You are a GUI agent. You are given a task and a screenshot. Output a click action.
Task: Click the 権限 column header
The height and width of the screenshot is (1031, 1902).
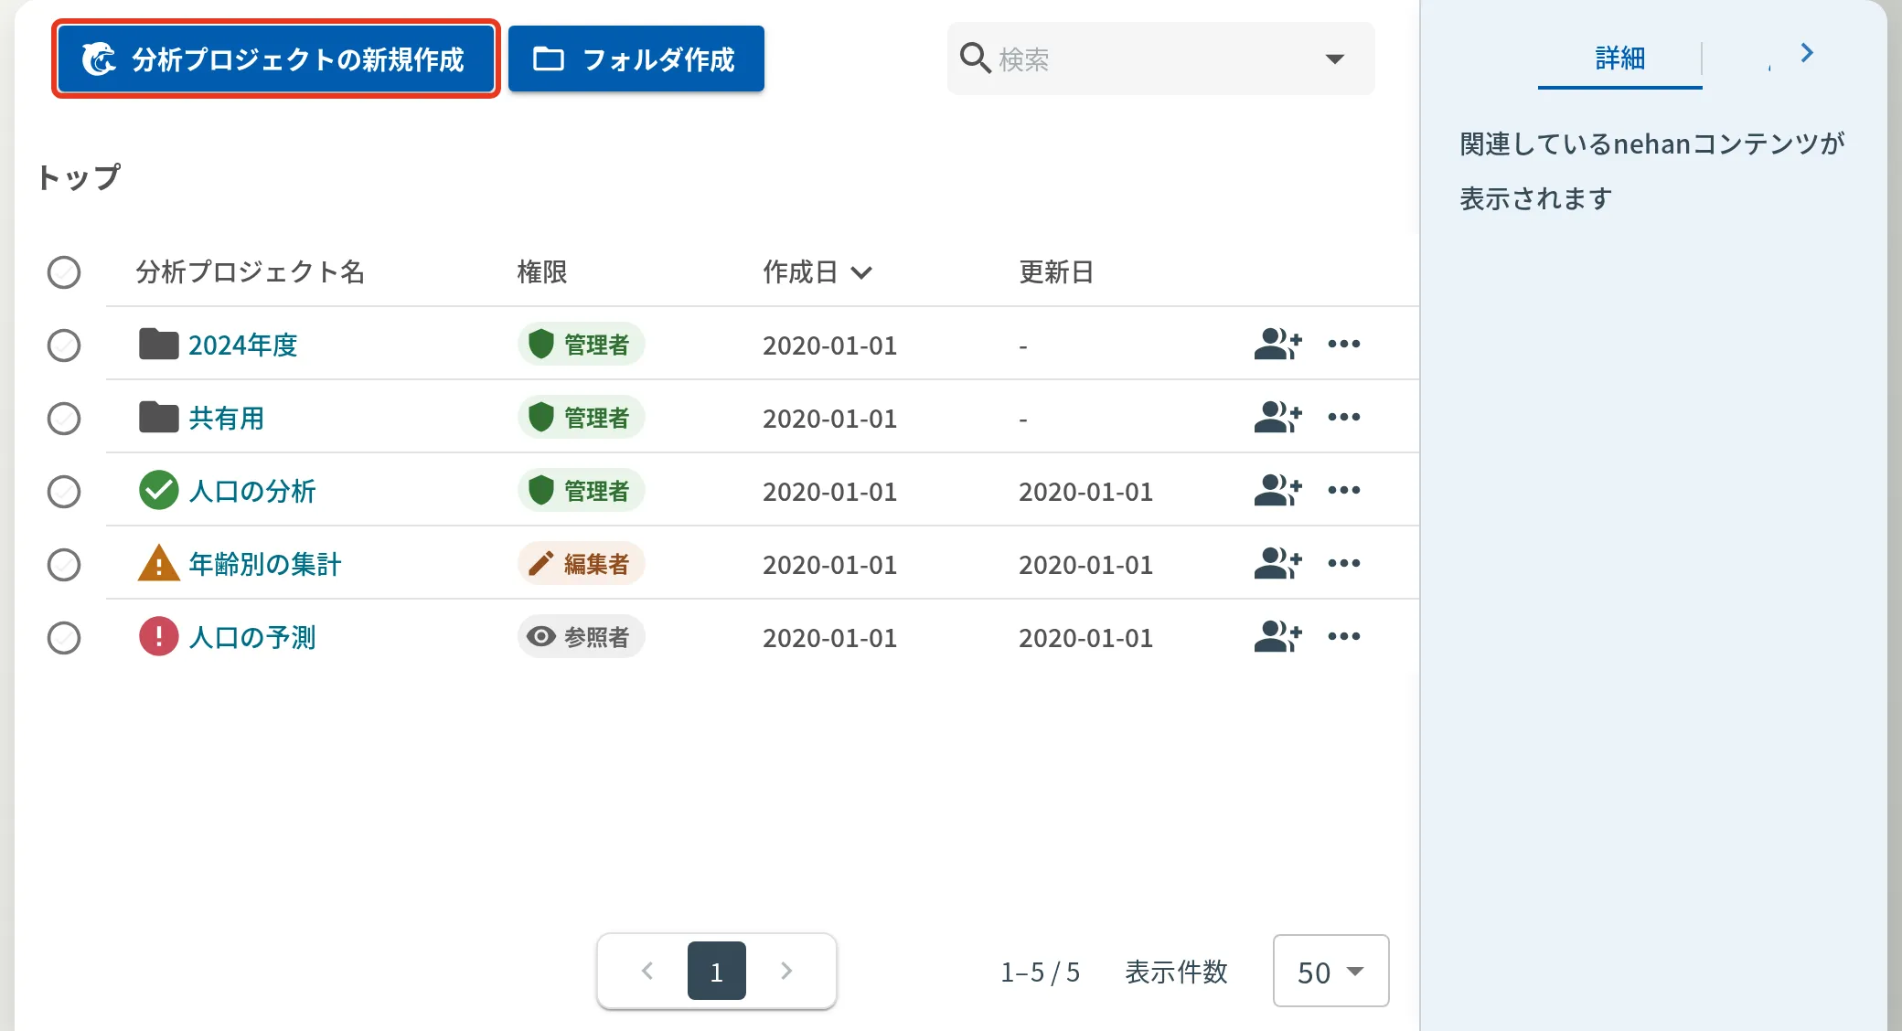541,272
